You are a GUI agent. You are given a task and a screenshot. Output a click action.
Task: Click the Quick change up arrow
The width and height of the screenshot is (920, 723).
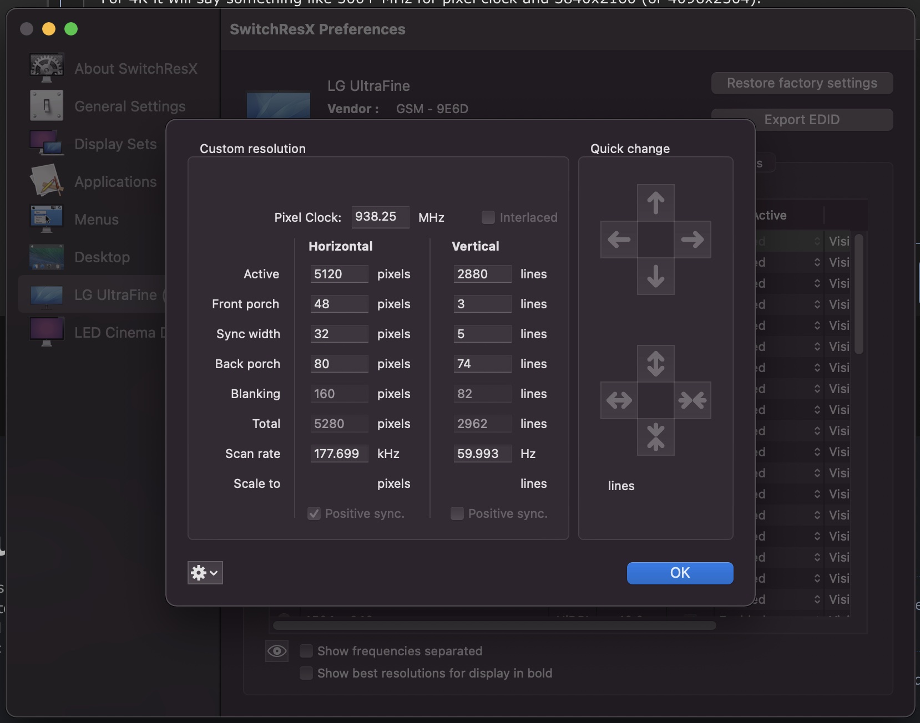(x=656, y=203)
